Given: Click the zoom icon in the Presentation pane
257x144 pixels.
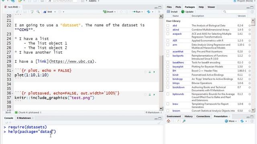Looking at the screenshot, I should [184, 121].
